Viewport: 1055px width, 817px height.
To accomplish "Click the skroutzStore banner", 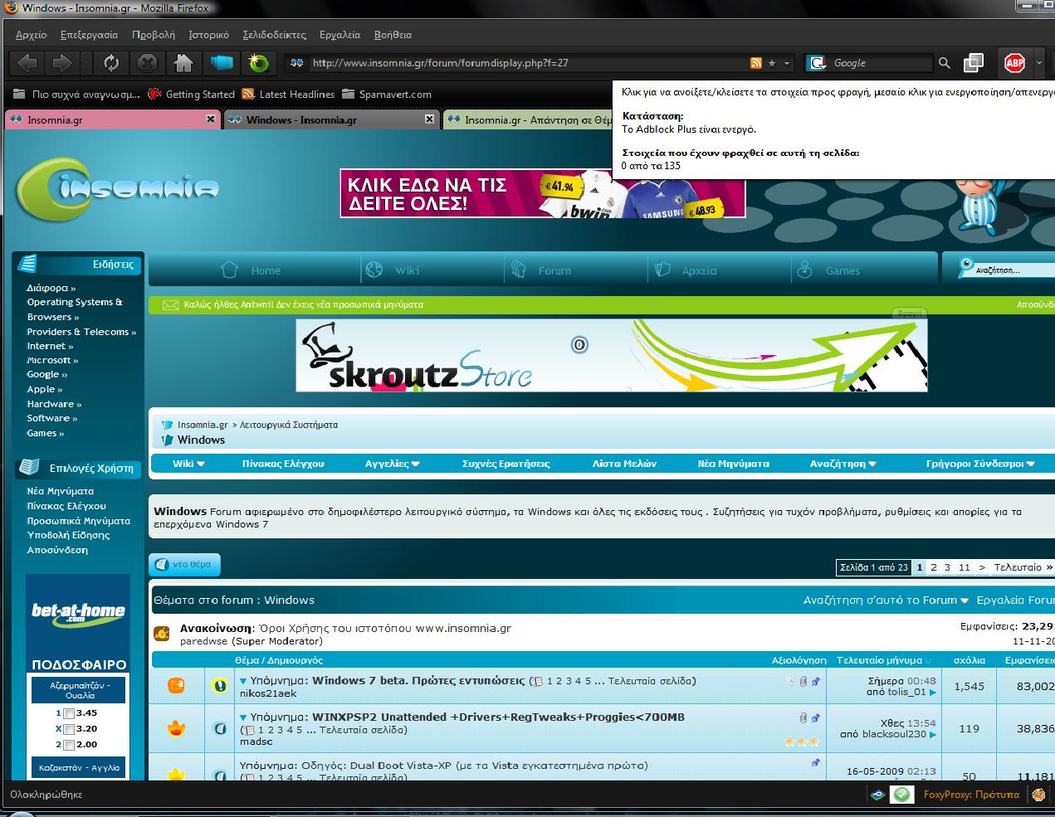I will pyautogui.click(x=612, y=355).
